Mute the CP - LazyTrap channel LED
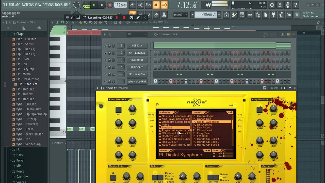 point(105,53)
